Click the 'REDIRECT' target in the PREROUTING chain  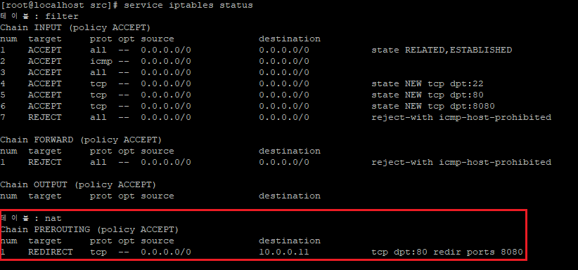point(51,252)
